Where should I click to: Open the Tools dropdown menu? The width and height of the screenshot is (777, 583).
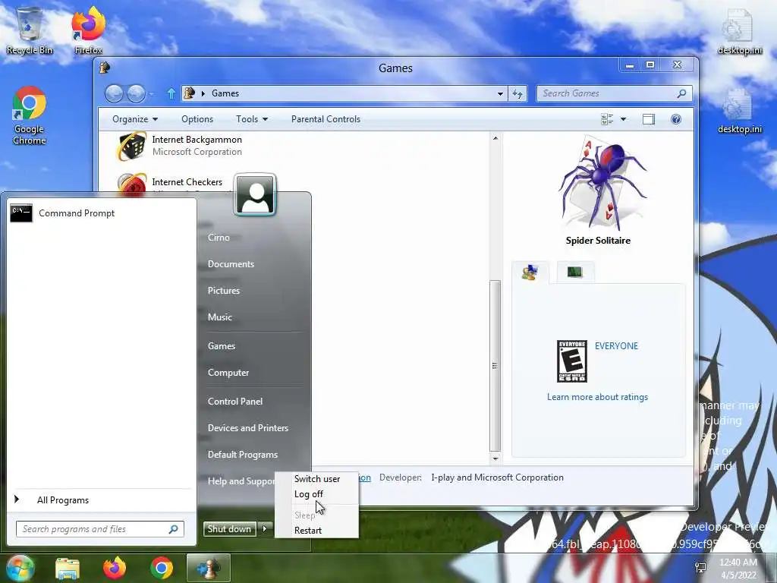click(252, 119)
